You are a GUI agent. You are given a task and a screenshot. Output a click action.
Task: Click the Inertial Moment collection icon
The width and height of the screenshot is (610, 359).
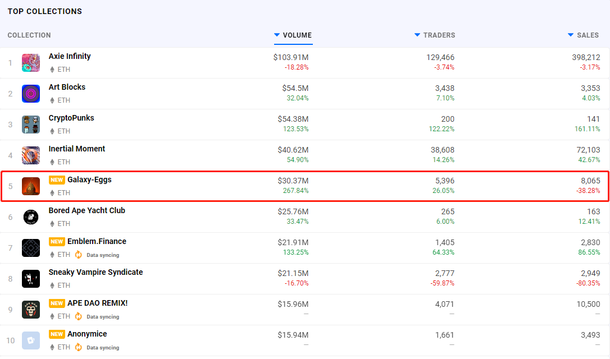pyautogui.click(x=31, y=155)
